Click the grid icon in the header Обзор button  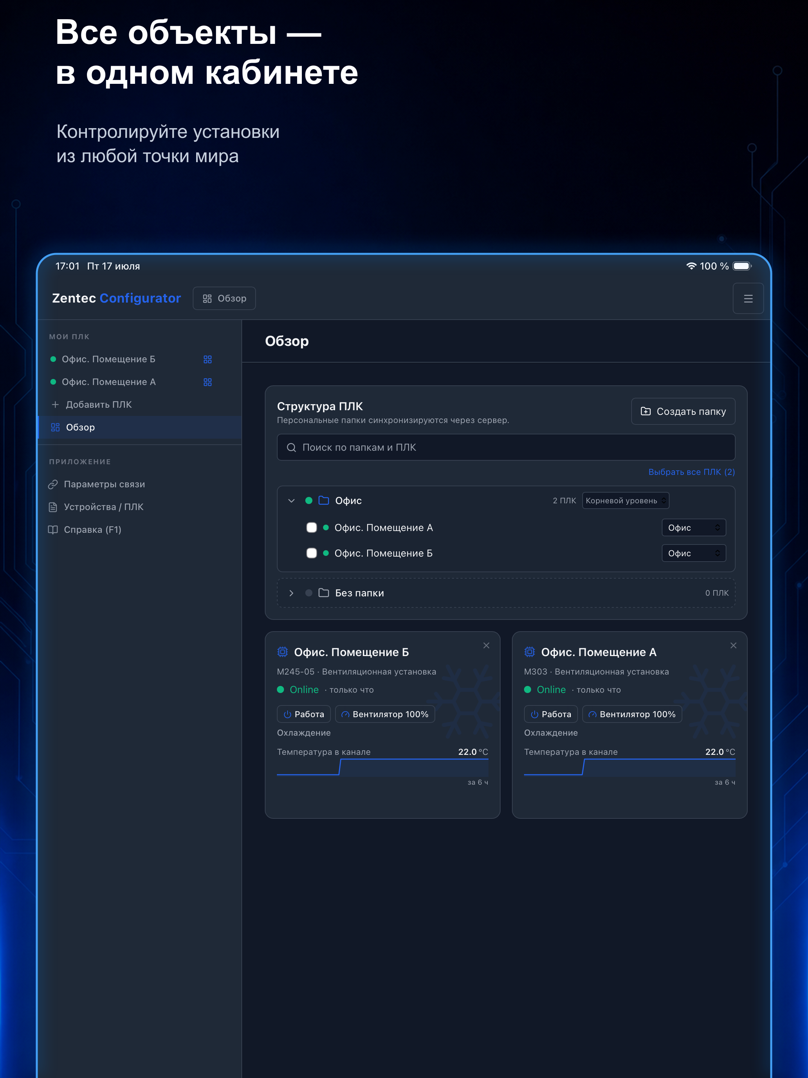(x=207, y=298)
